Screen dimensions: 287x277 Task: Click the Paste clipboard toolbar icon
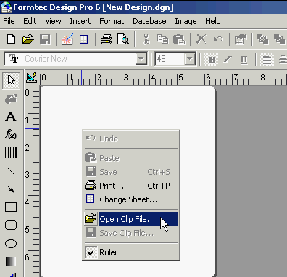tap(179, 39)
